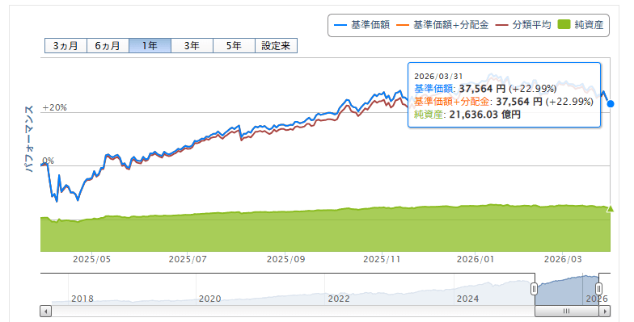Click the 2026/03 axis label
Screen dimensions: 634x322
point(563,259)
